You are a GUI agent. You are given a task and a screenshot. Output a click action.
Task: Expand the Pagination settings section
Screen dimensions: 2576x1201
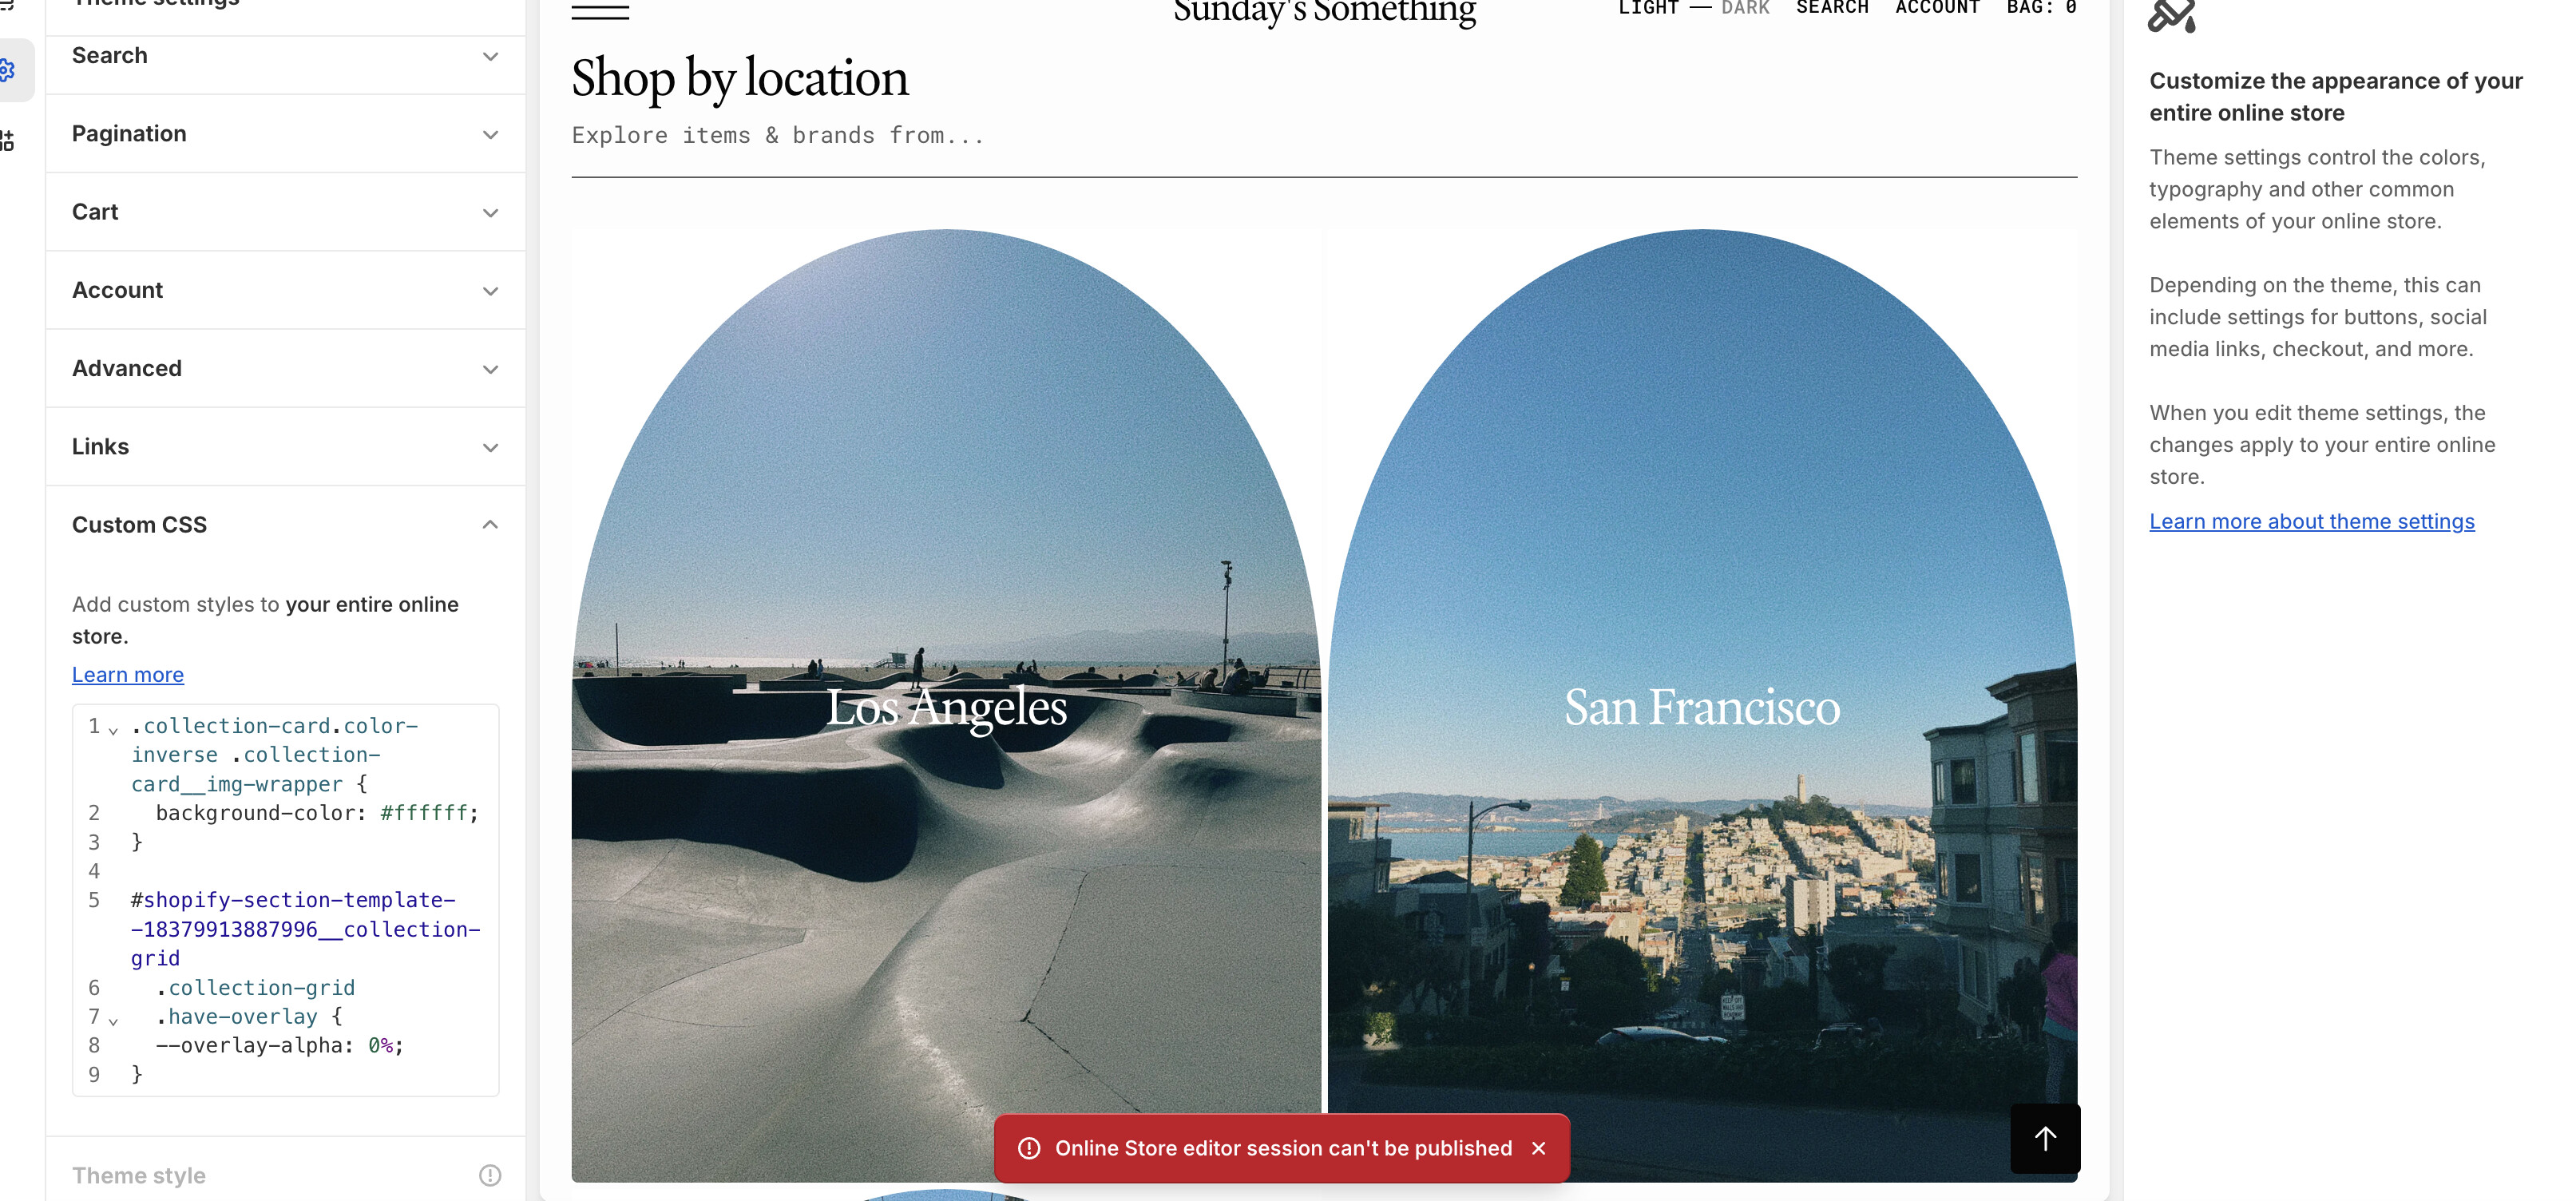(285, 134)
